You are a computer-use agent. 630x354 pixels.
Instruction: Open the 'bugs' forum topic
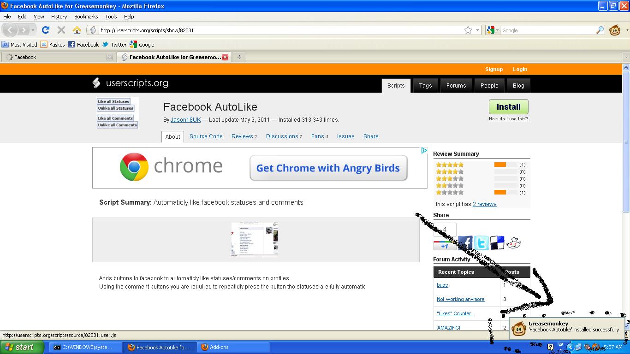442,285
